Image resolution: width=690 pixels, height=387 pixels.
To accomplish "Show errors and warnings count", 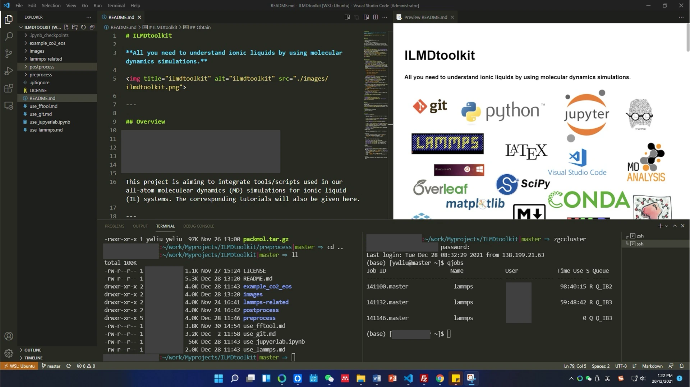I will [x=86, y=366].
